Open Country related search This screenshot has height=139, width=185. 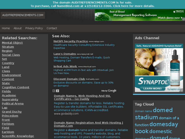[8, 63]
